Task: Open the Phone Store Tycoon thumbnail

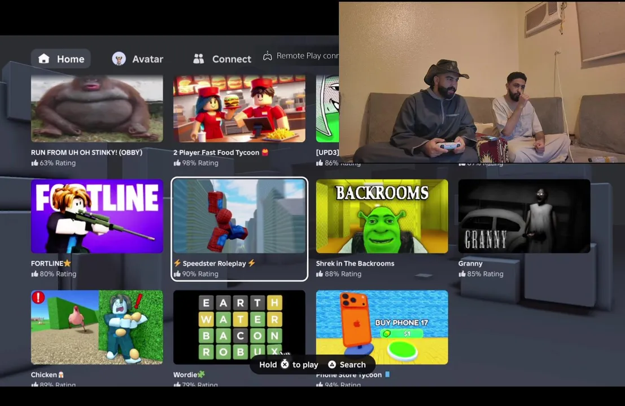Action: 382,327
